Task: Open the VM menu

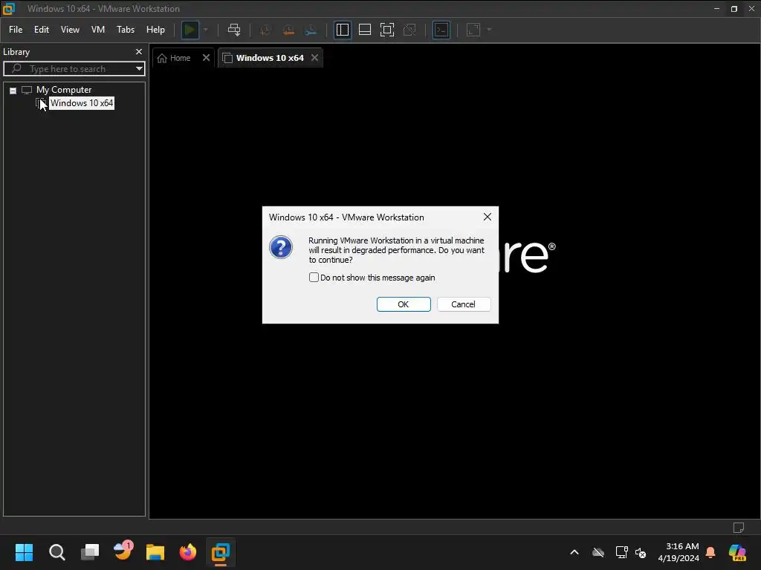Action: pos(98,30)
